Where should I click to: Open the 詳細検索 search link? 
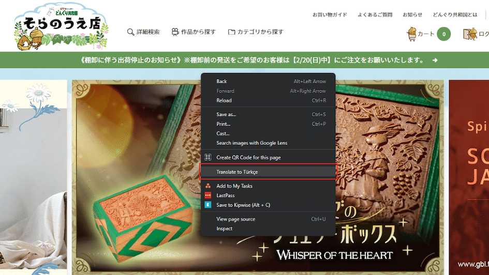[x=148, y=32]
